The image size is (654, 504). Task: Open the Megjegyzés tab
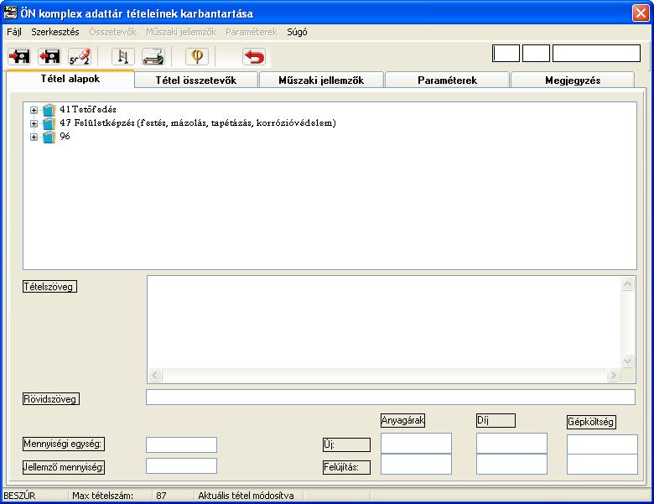pos(573,81)
